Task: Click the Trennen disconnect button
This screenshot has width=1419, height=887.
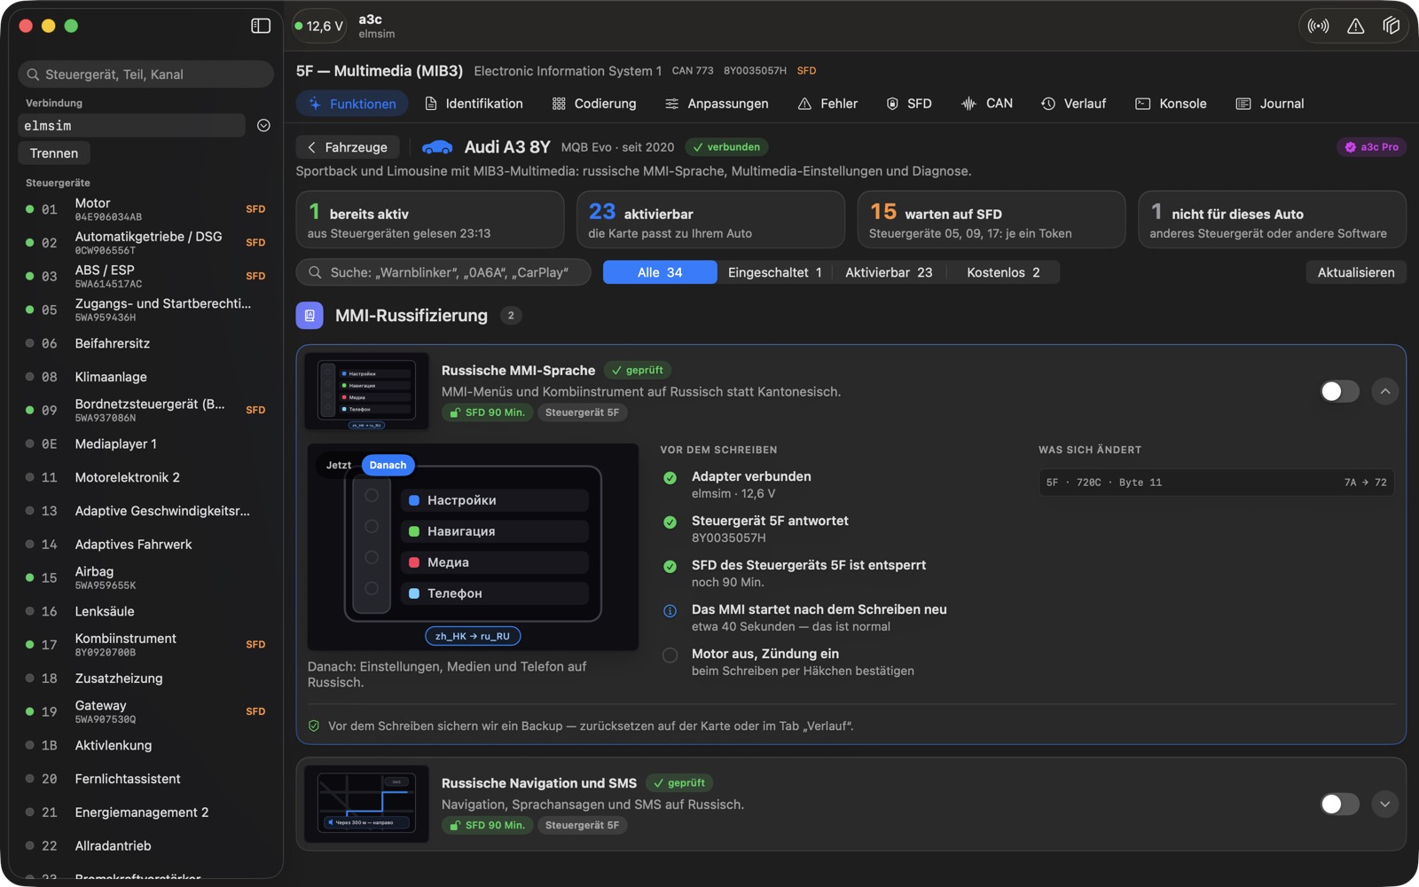Action: click(x=54, y=153)
